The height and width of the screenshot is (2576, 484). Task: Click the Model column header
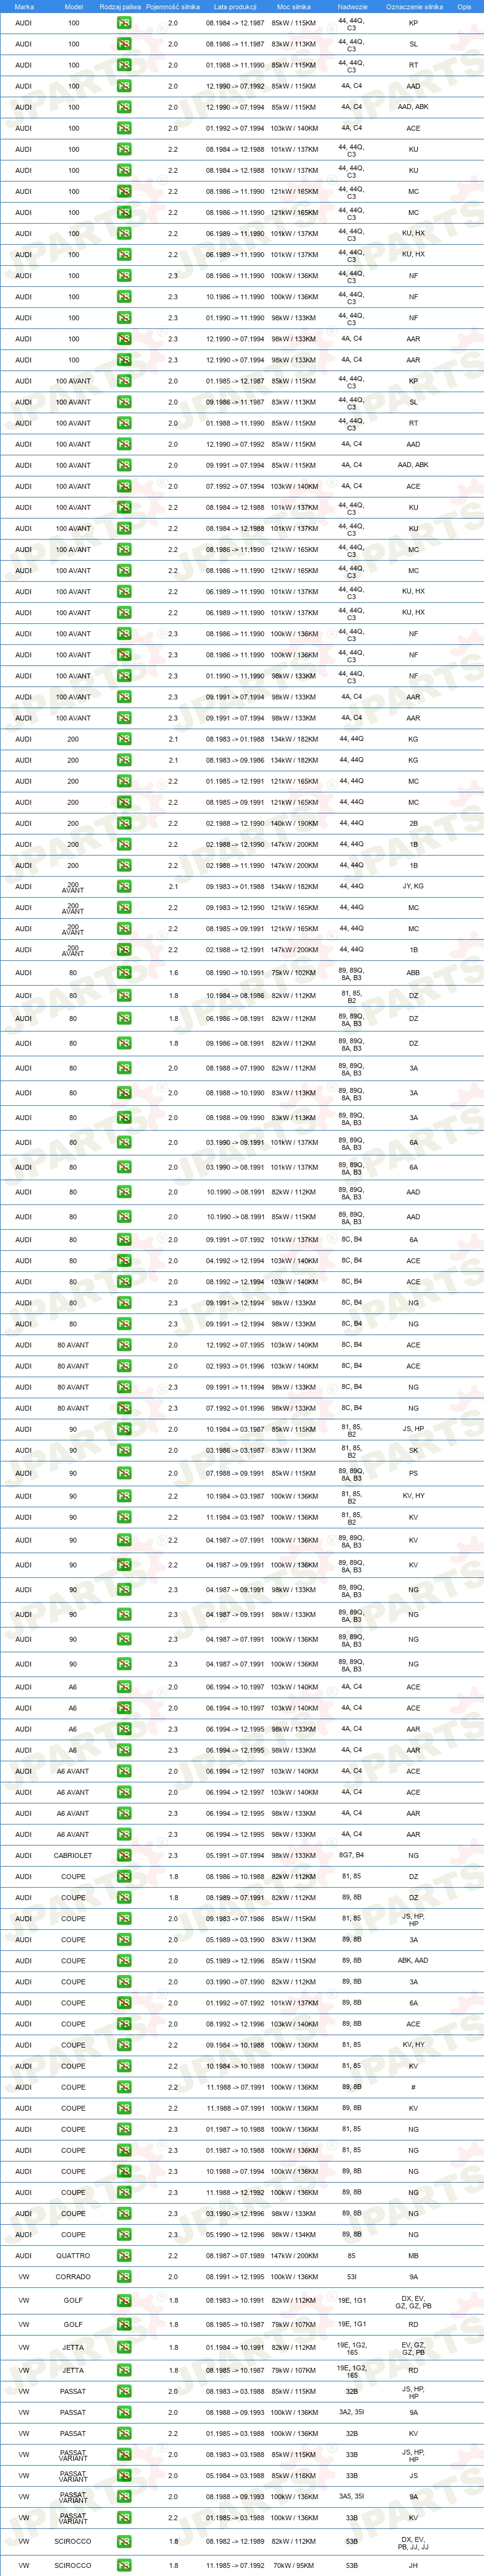(x=73, y=6)
